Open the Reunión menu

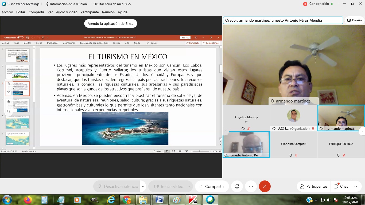click(x=108, y=12)
